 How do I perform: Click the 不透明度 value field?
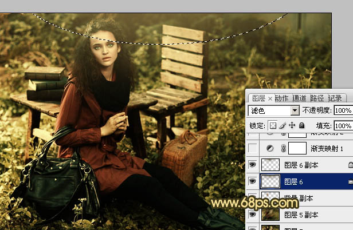coord(343,110)
